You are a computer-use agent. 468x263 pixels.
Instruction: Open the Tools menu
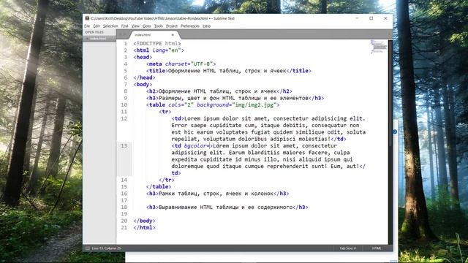159,26
